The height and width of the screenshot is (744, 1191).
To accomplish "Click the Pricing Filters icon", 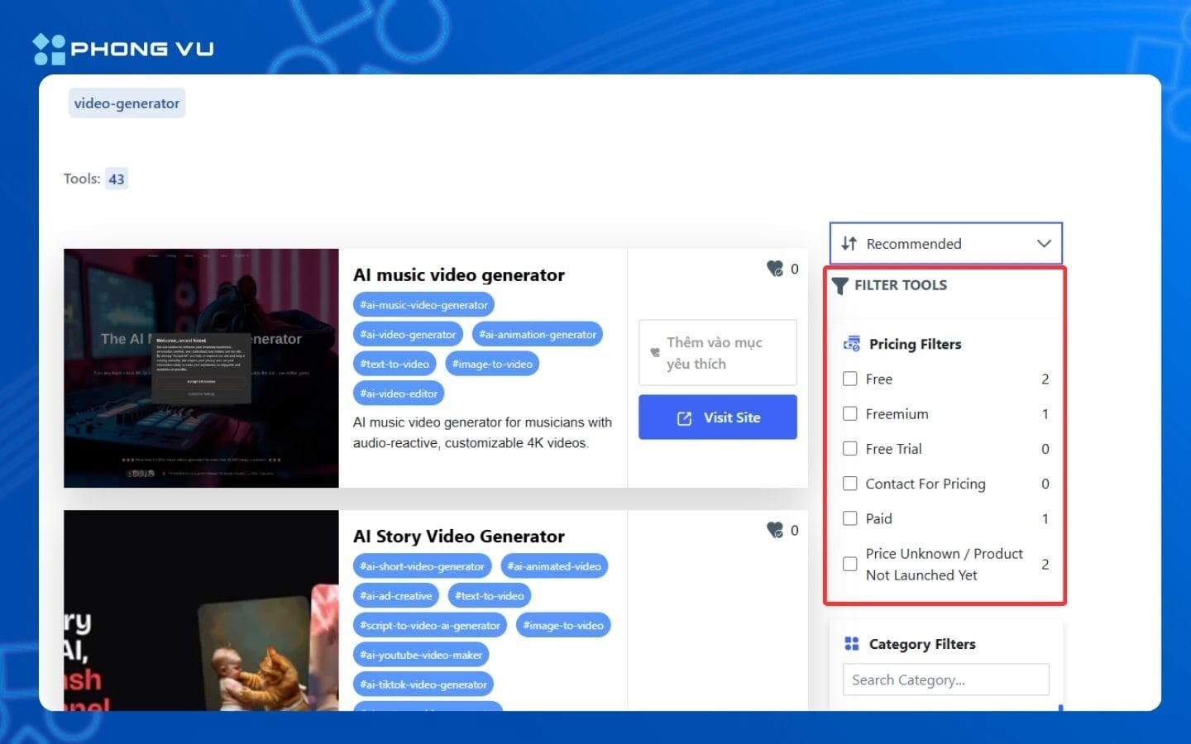I will [x=851, y=344].
